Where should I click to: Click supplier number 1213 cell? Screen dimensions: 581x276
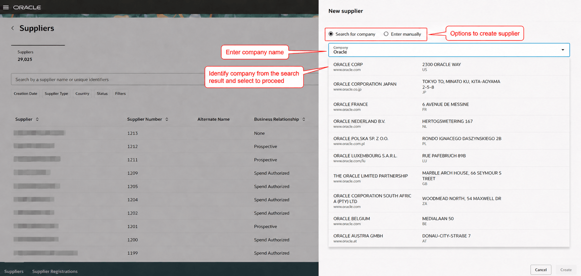[x=133, y=133]
